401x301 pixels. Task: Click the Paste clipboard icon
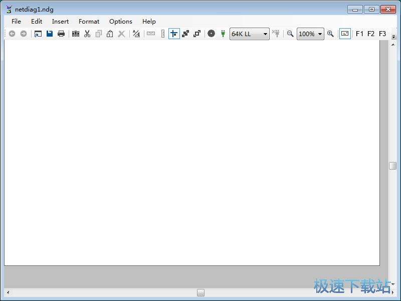pos(110,34)
